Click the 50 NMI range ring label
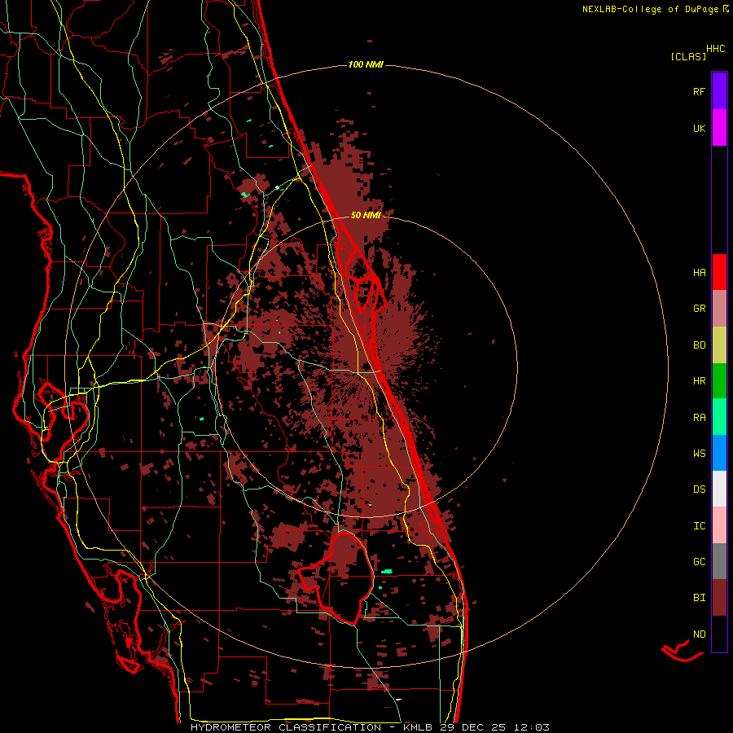733x733 pixels. pyautogui.click(x=366, y=215)
